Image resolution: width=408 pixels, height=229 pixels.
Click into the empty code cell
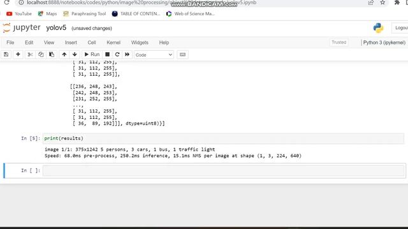223,170
